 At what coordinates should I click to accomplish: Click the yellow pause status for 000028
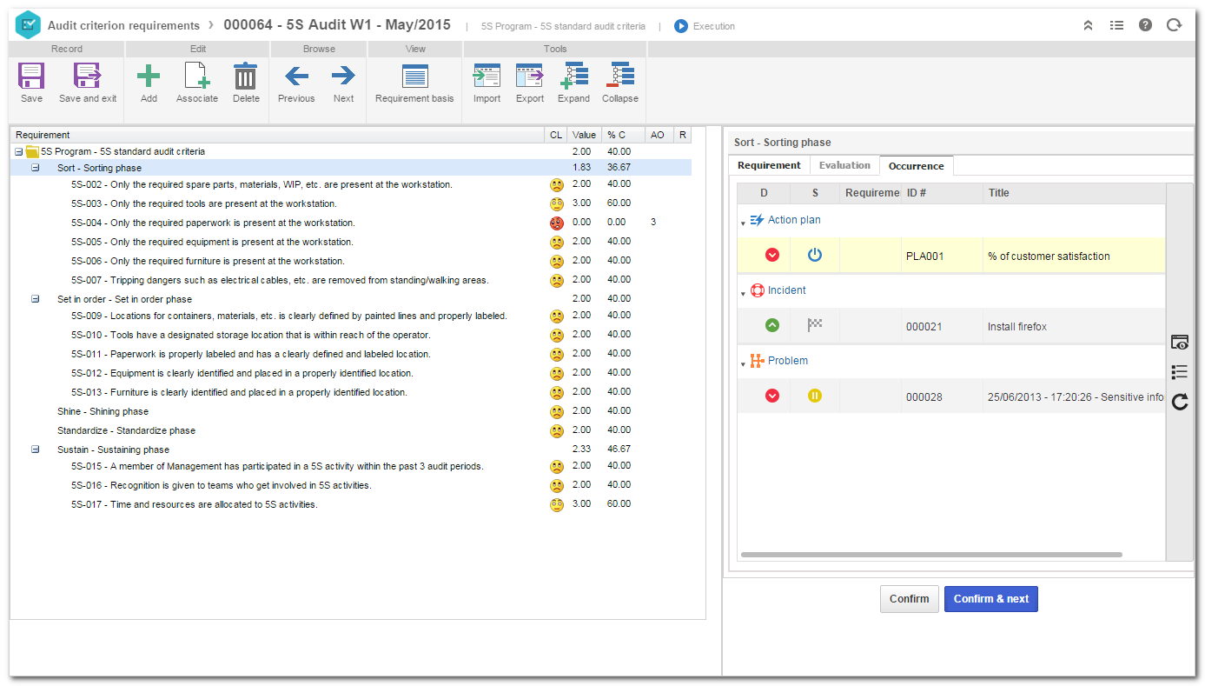814,396
